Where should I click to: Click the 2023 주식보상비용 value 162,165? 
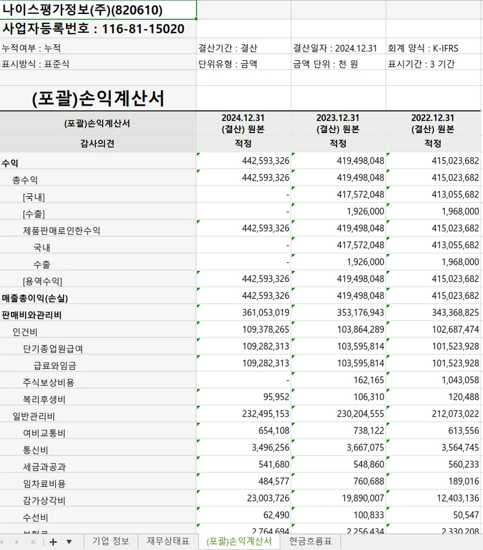(x=338, y=380)
